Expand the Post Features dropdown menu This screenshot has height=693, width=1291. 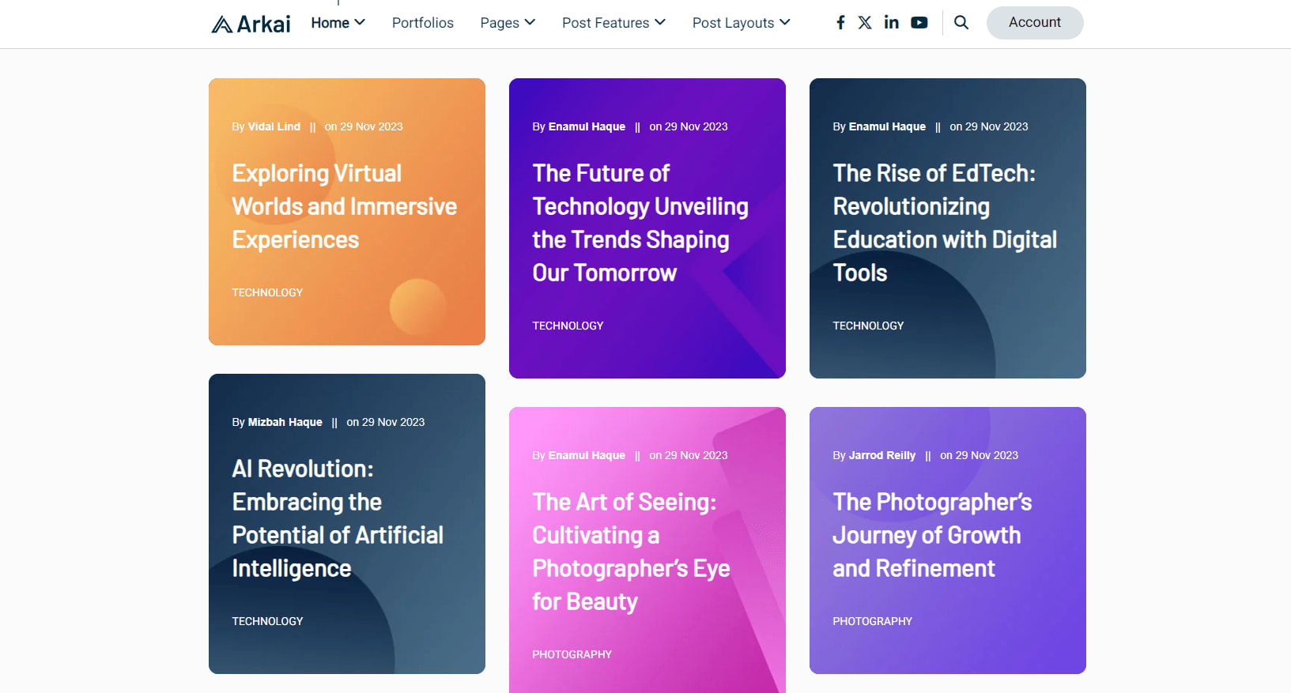(613, 23)
